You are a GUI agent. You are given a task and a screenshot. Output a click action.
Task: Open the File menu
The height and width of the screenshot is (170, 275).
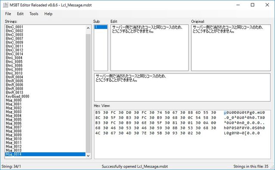tap(8, 14)
